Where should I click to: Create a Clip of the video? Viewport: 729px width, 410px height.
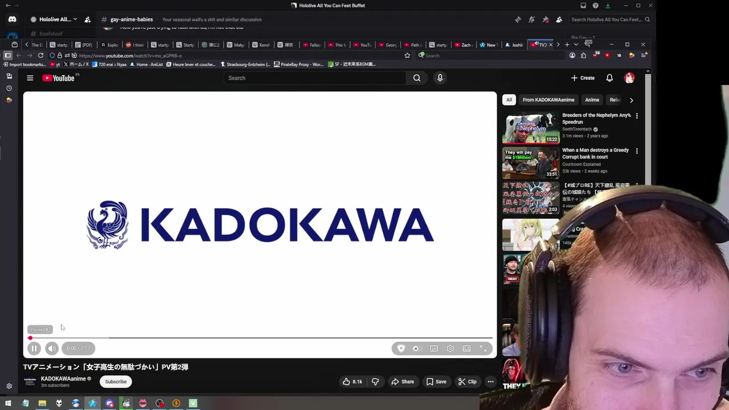[468, 382]
